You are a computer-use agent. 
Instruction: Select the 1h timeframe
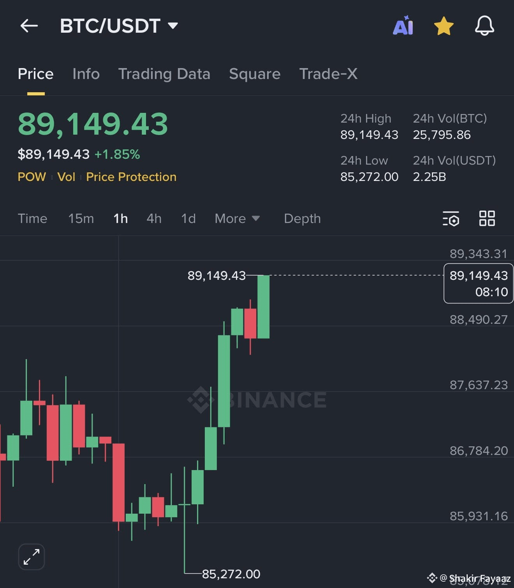click(121, 218)
